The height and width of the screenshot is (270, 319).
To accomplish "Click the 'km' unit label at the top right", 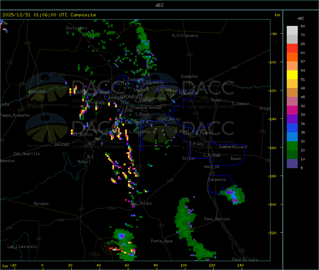I will tap(277, 15).
